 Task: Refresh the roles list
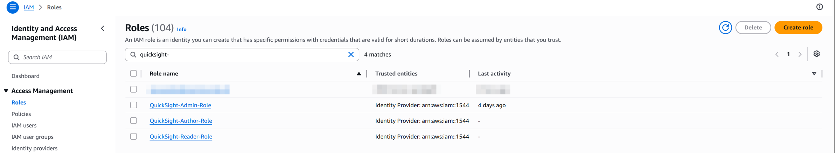coord(725,28)
